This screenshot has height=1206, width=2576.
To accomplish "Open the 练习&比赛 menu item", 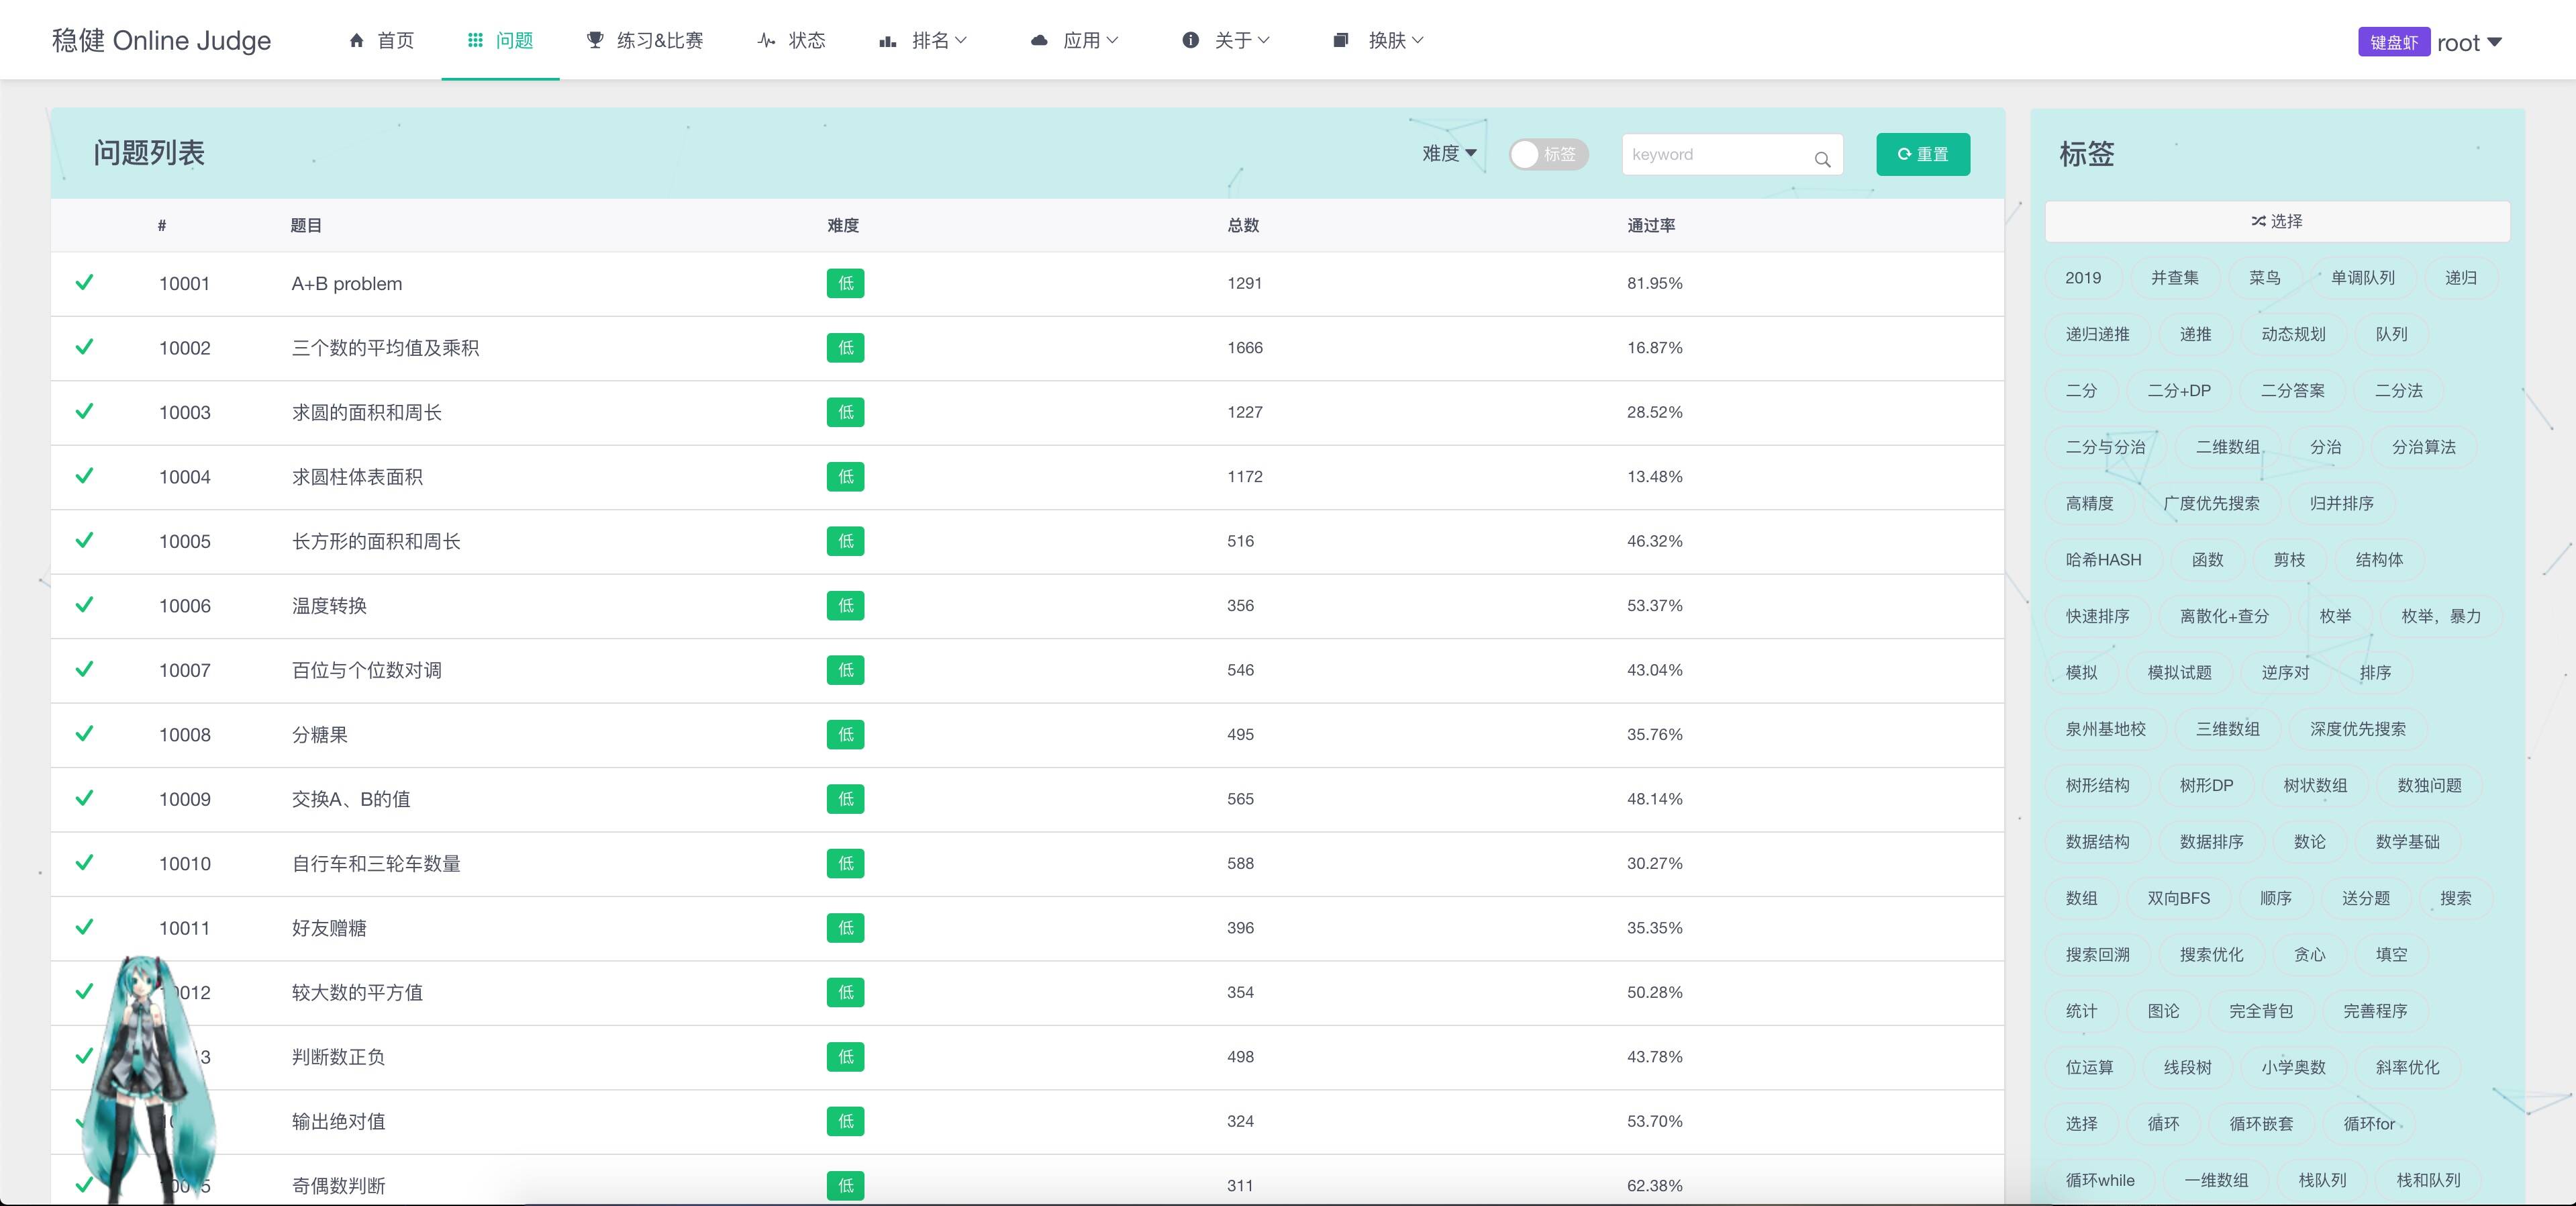I will (x=659, y=41).
